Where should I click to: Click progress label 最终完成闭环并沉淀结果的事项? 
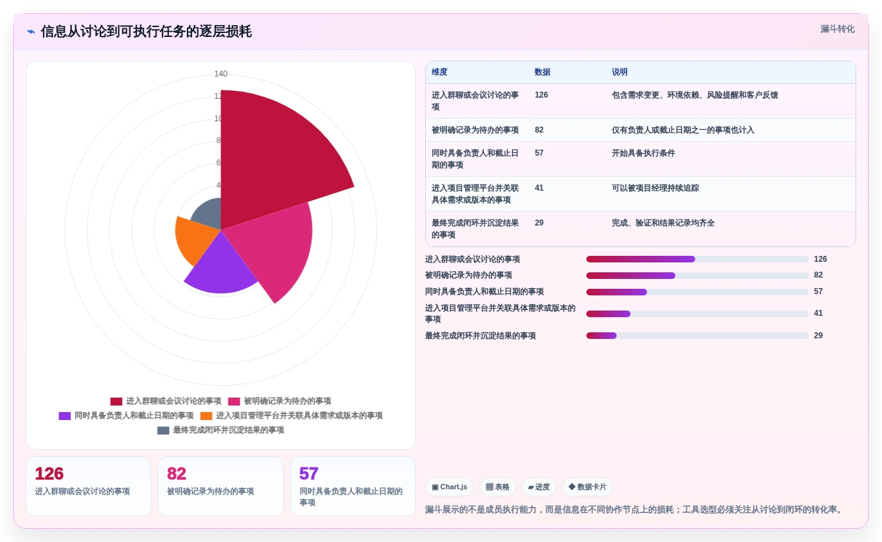pyautogui.click(x=481, y=336)
